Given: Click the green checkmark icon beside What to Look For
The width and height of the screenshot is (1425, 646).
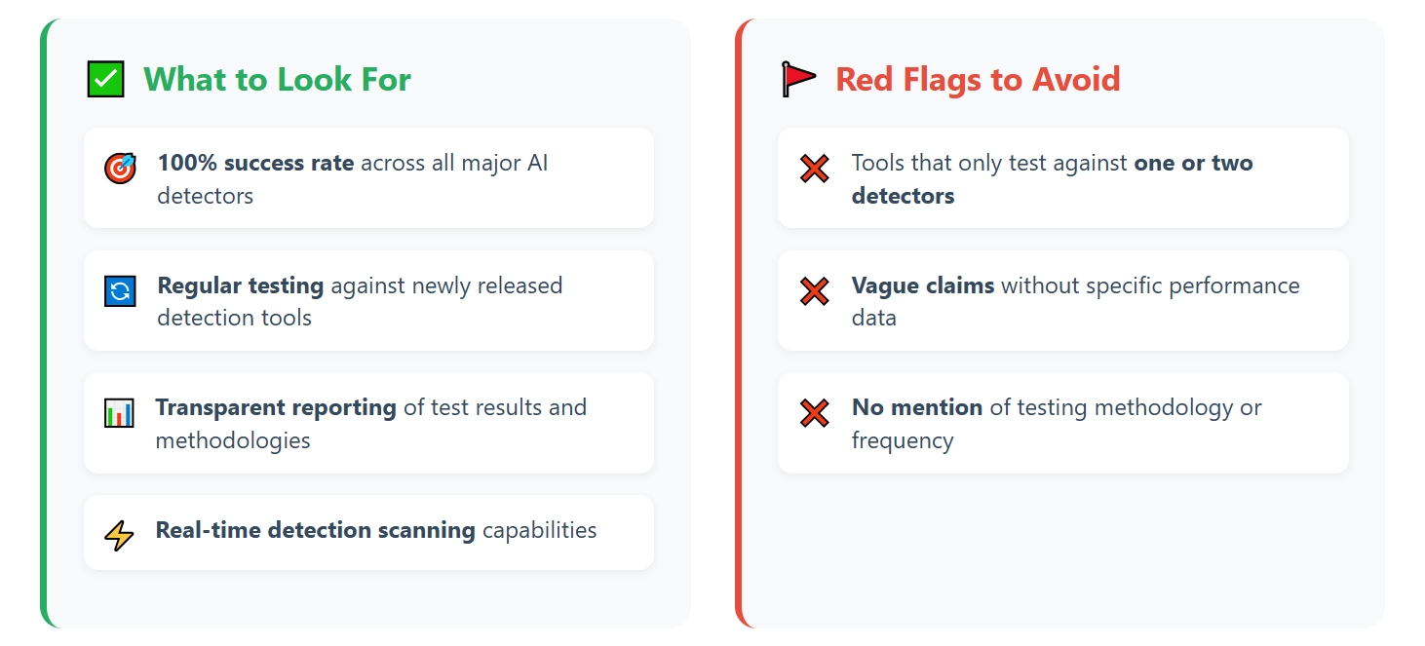Looking at the screenshot, I should [105, 79].
